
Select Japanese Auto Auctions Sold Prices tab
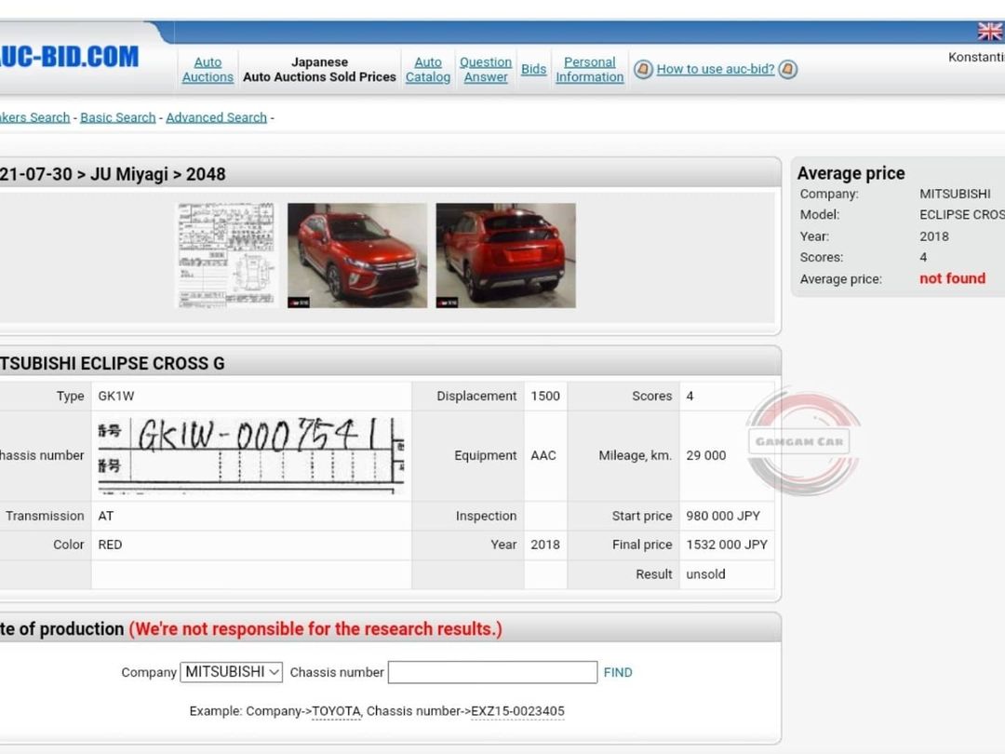(319, 69)
